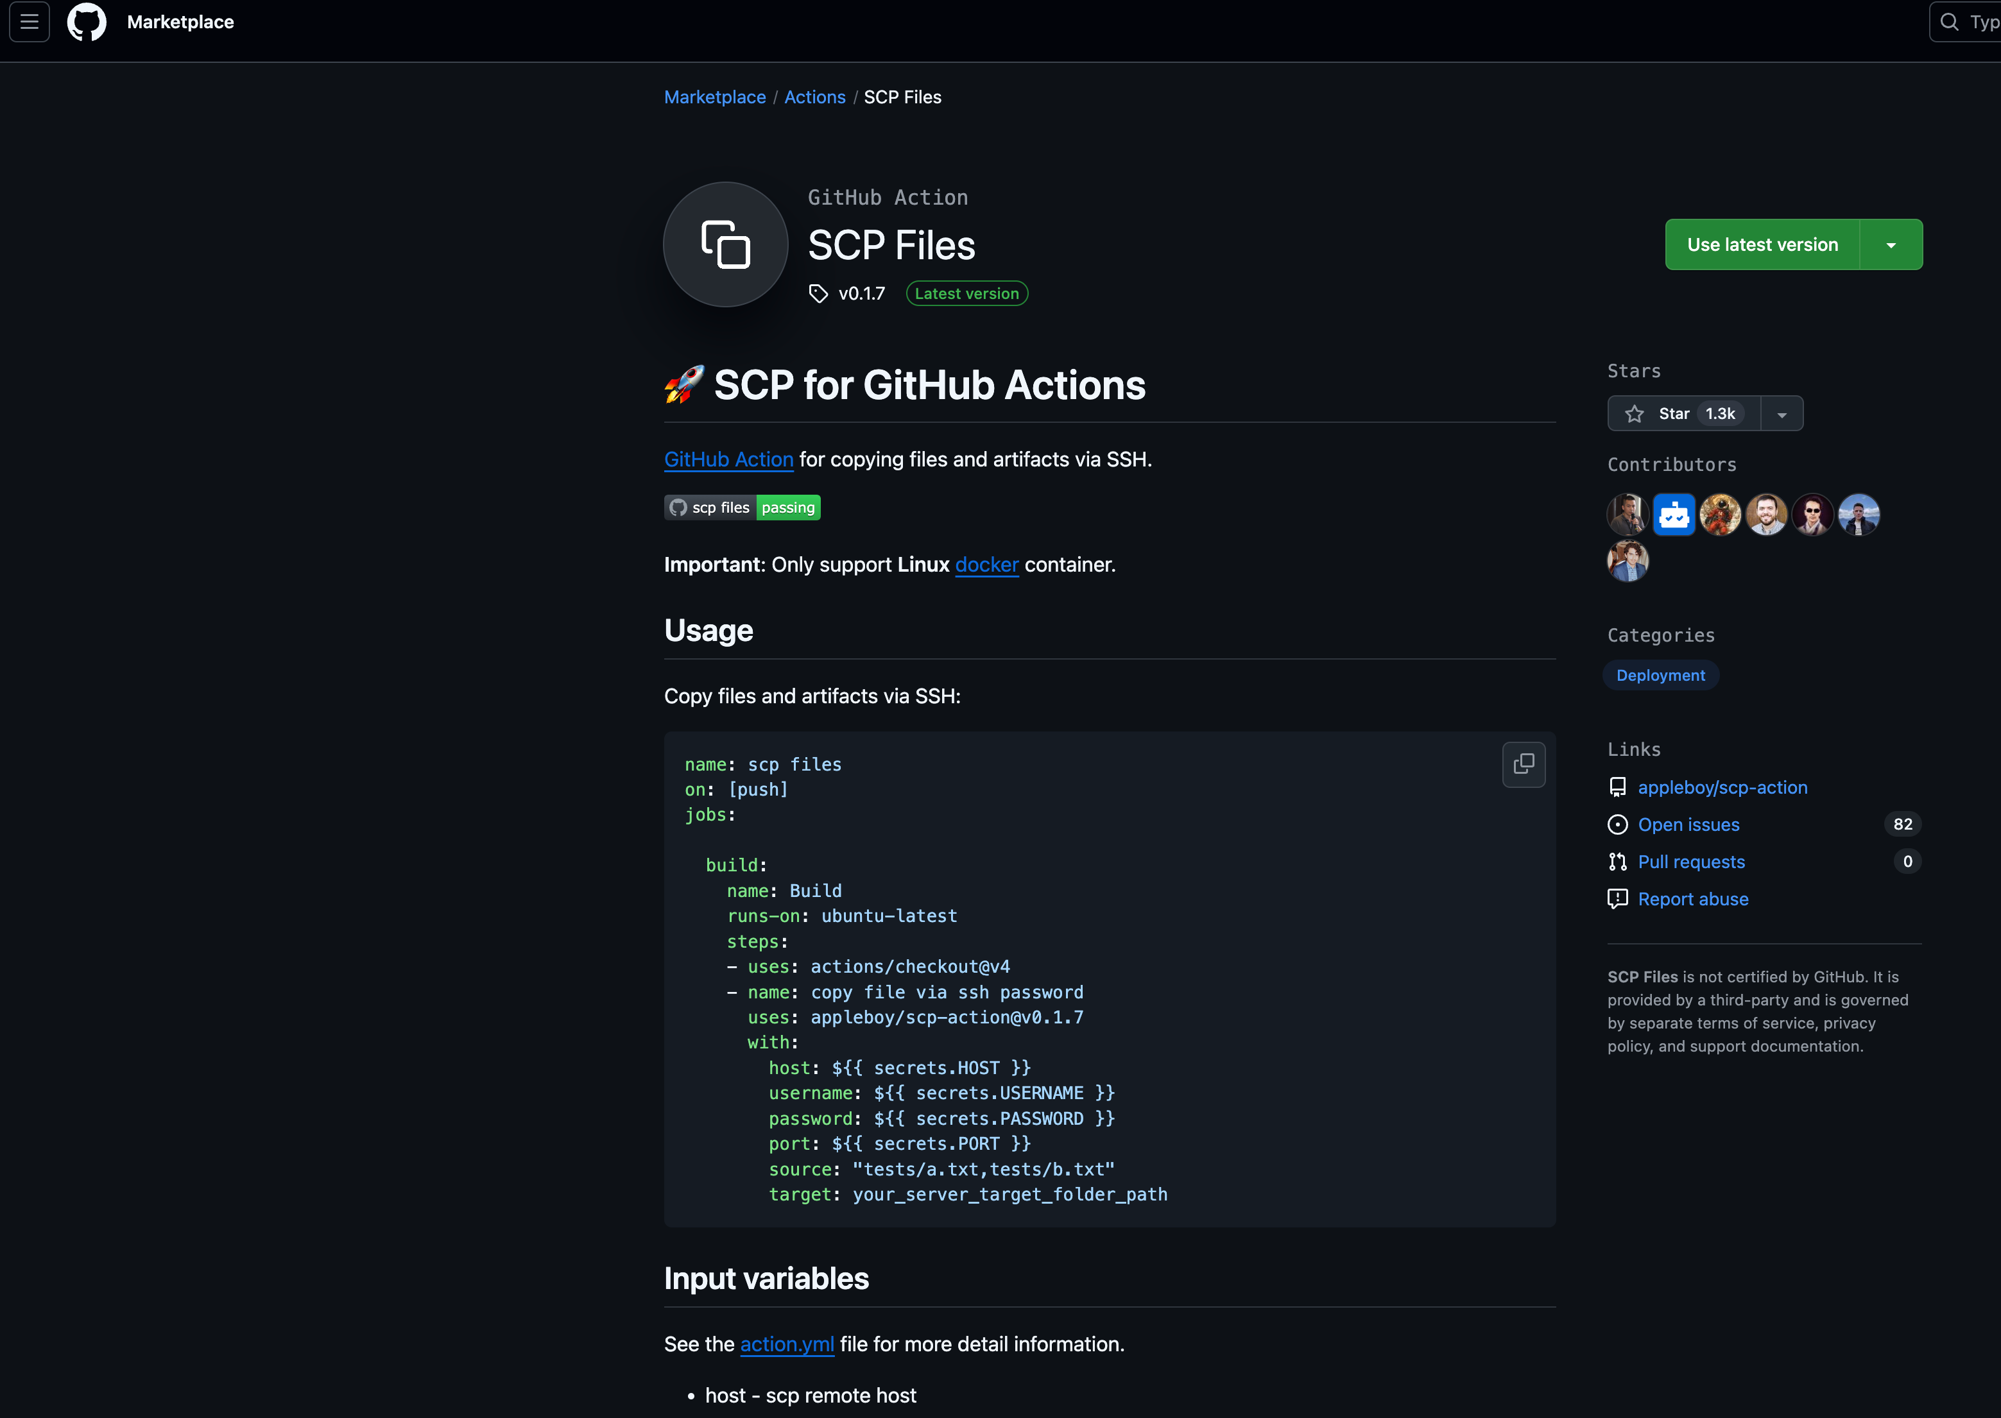Viewport: 2001px width, 1418px height.
Task: Go to Marketplace breadcrumb
Action: coord(714,97)
